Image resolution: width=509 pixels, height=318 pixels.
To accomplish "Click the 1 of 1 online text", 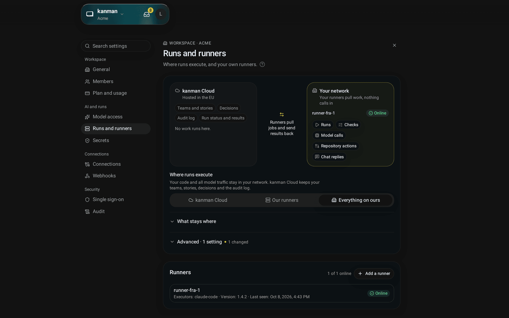I will pos(339,273).
